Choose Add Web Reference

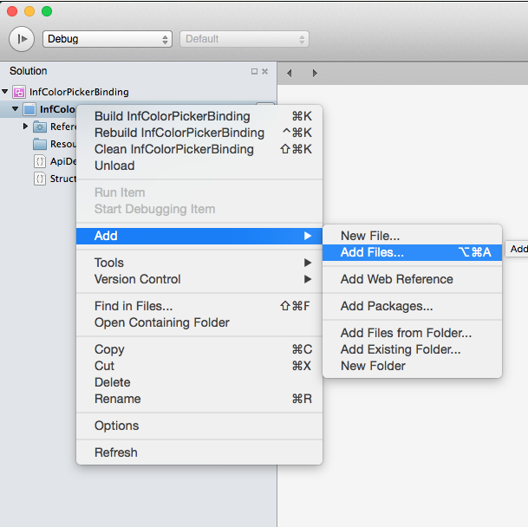pos(412,279)
